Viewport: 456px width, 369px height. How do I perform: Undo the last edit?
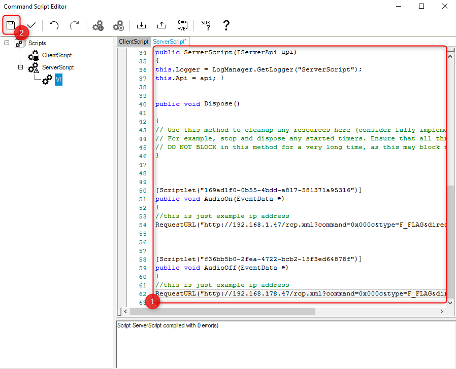tap(54, 25)
